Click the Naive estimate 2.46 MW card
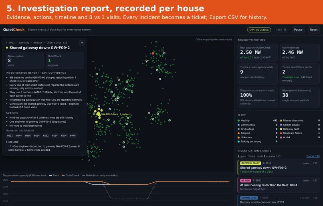This screenshot has height=206, width=323. tap(299, 53)
